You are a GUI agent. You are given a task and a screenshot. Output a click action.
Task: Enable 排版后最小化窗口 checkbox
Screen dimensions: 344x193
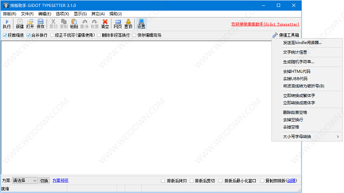pyautogui.click(x=220, y=181)
